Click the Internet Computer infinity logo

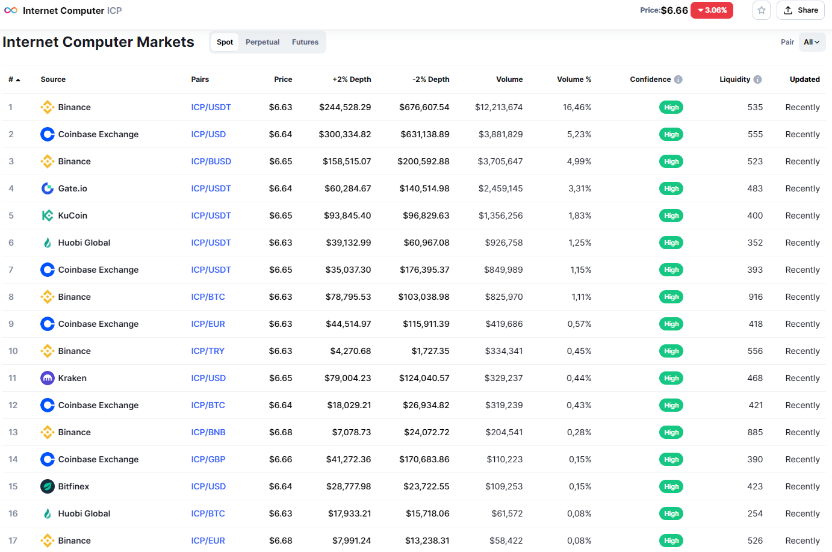(11, 10)
